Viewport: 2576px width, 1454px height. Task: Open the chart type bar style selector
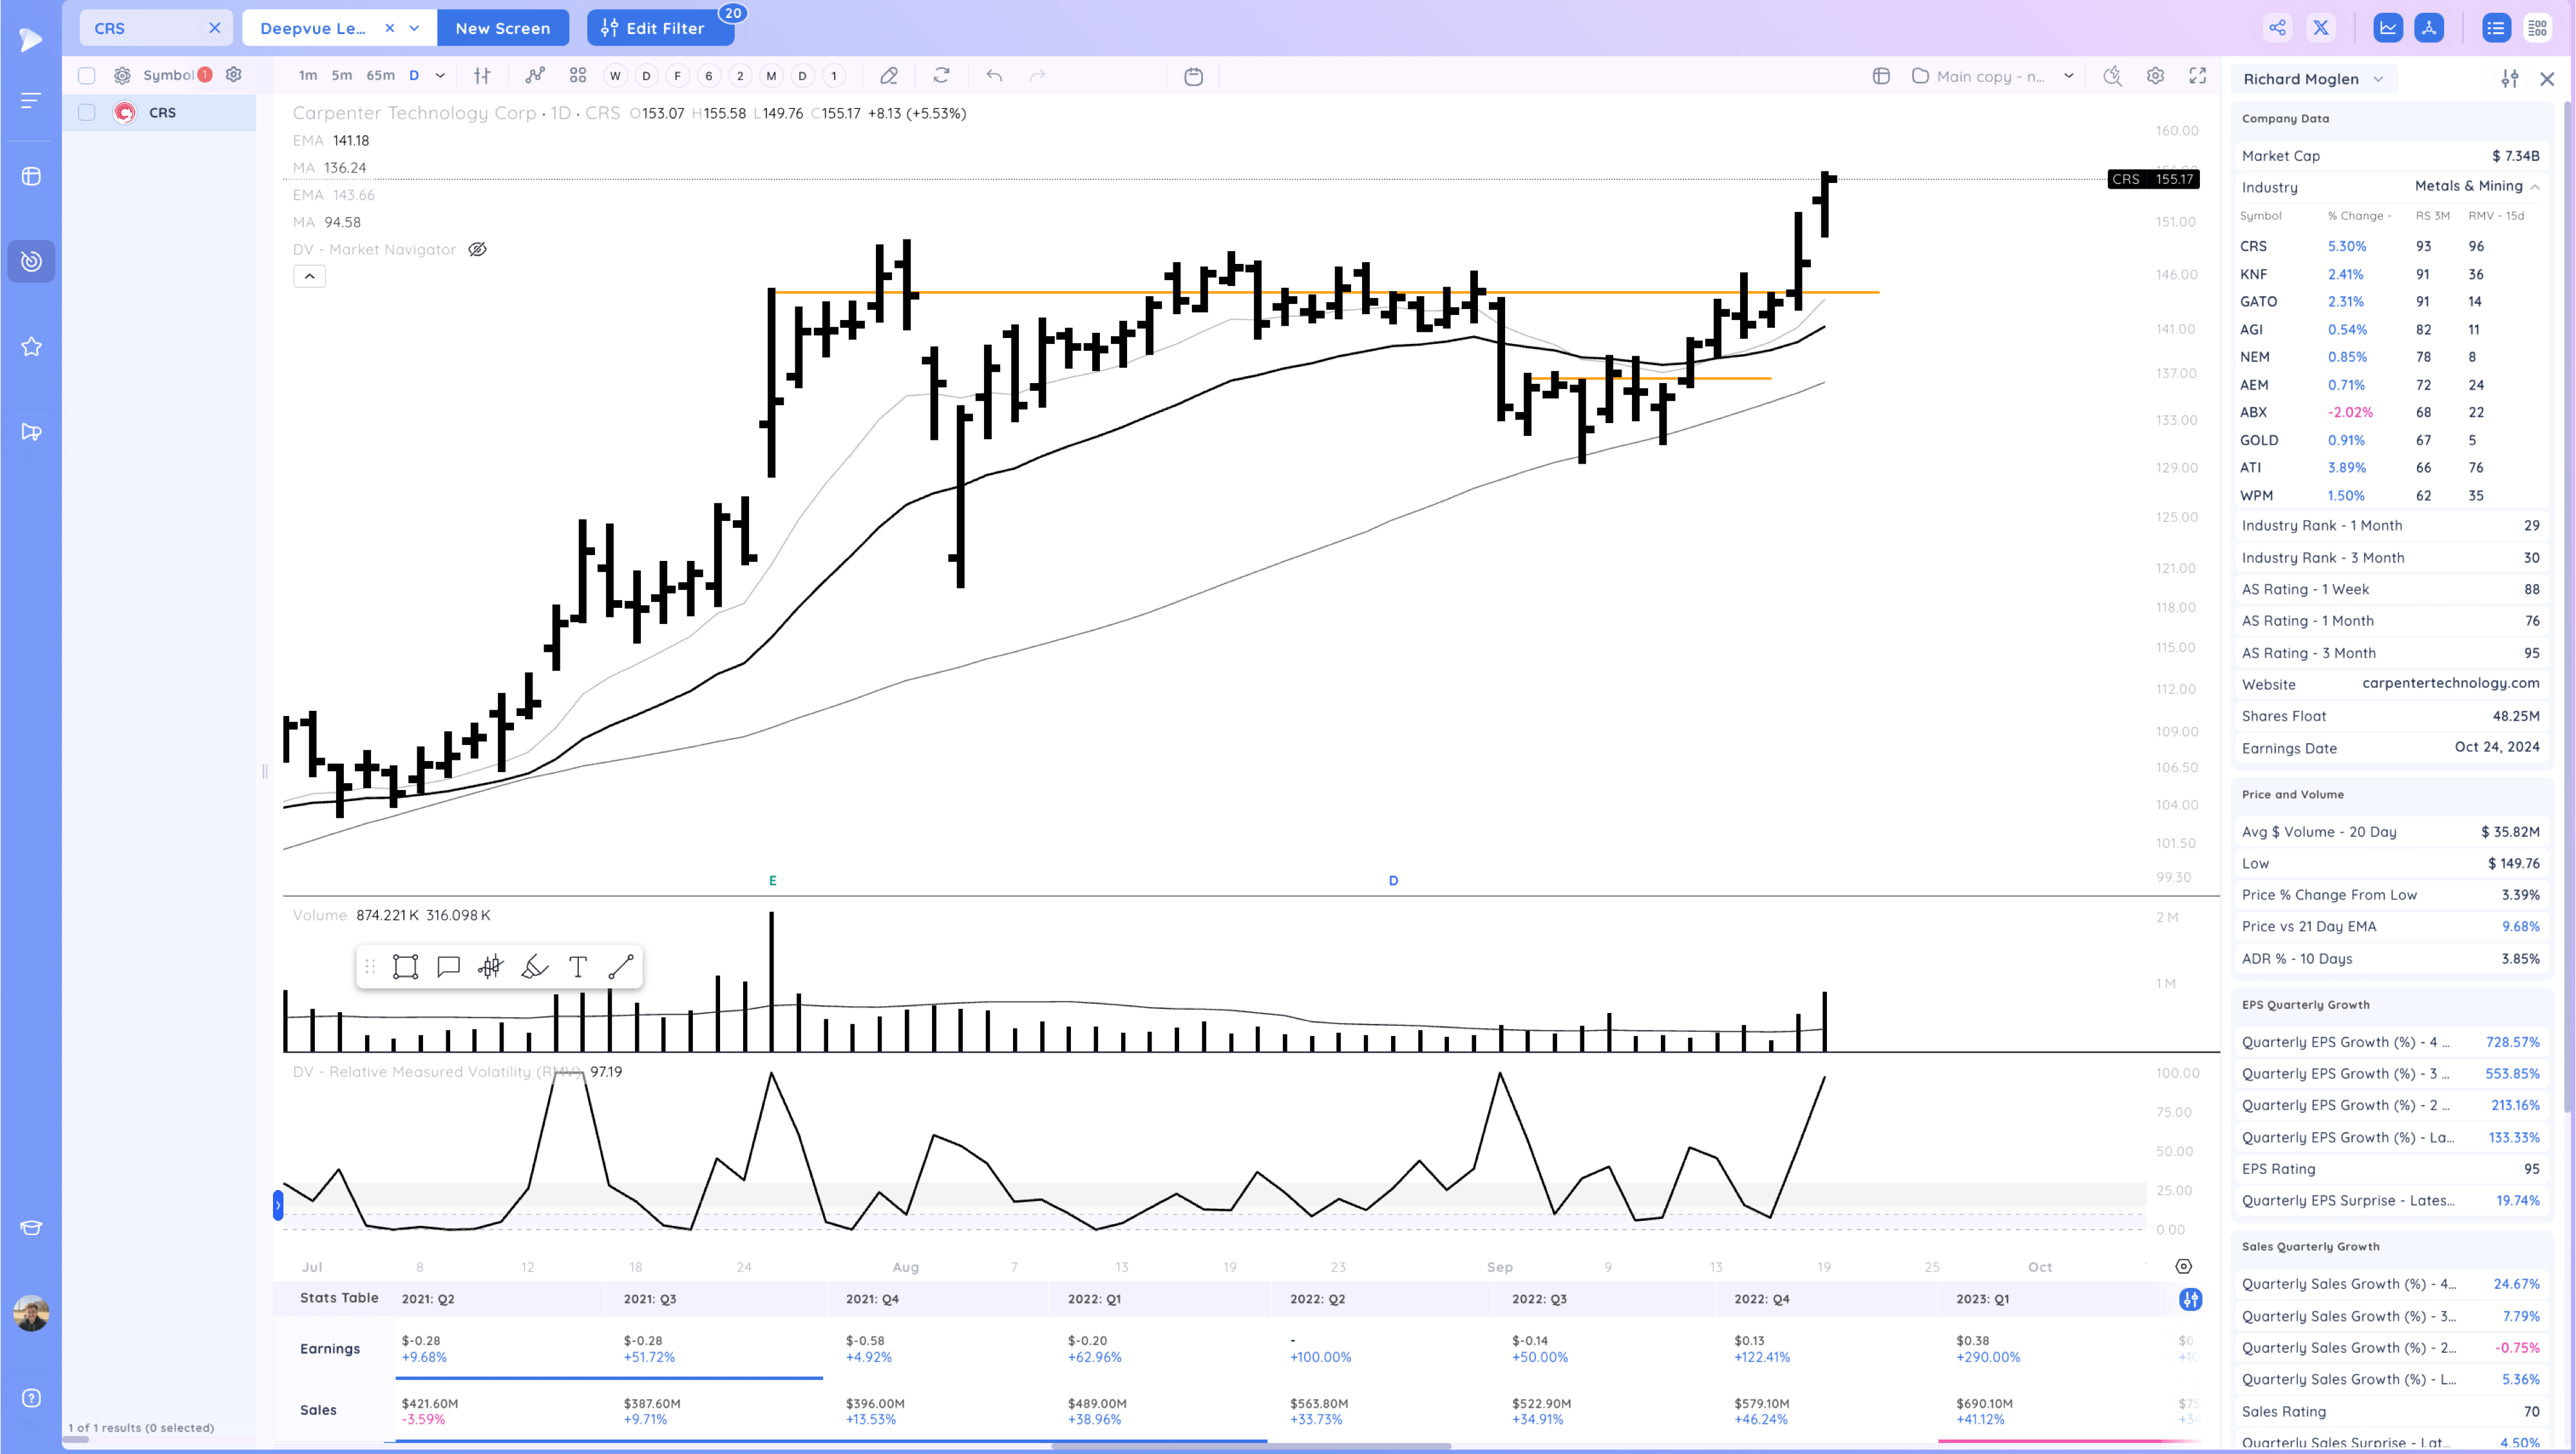click(x=482, y=76)
